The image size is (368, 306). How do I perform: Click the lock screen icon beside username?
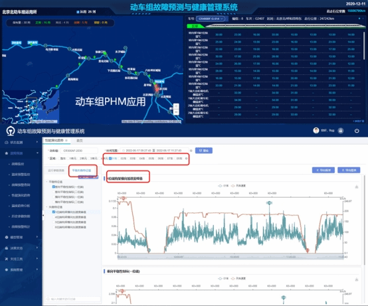[341, 131]
